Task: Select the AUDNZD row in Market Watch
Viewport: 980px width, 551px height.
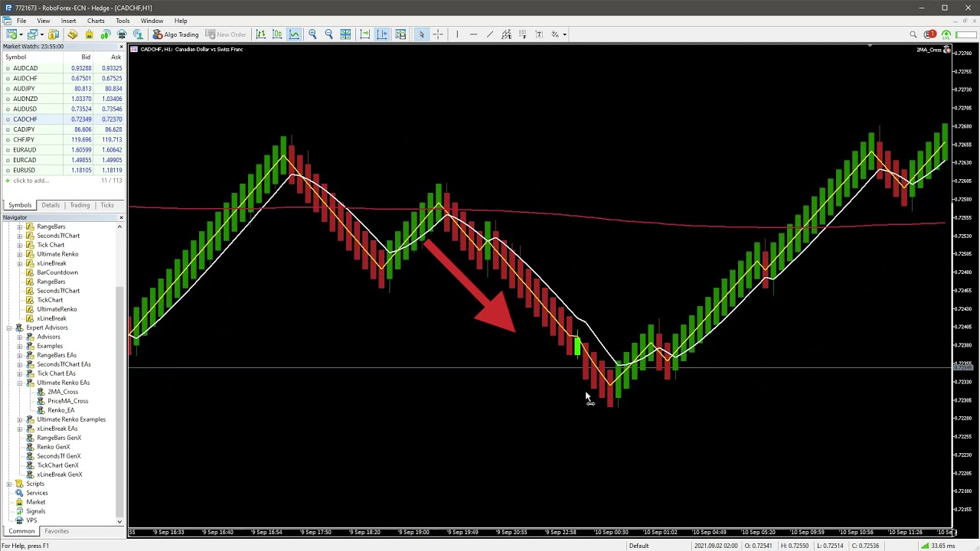Action: coord(63,99)
